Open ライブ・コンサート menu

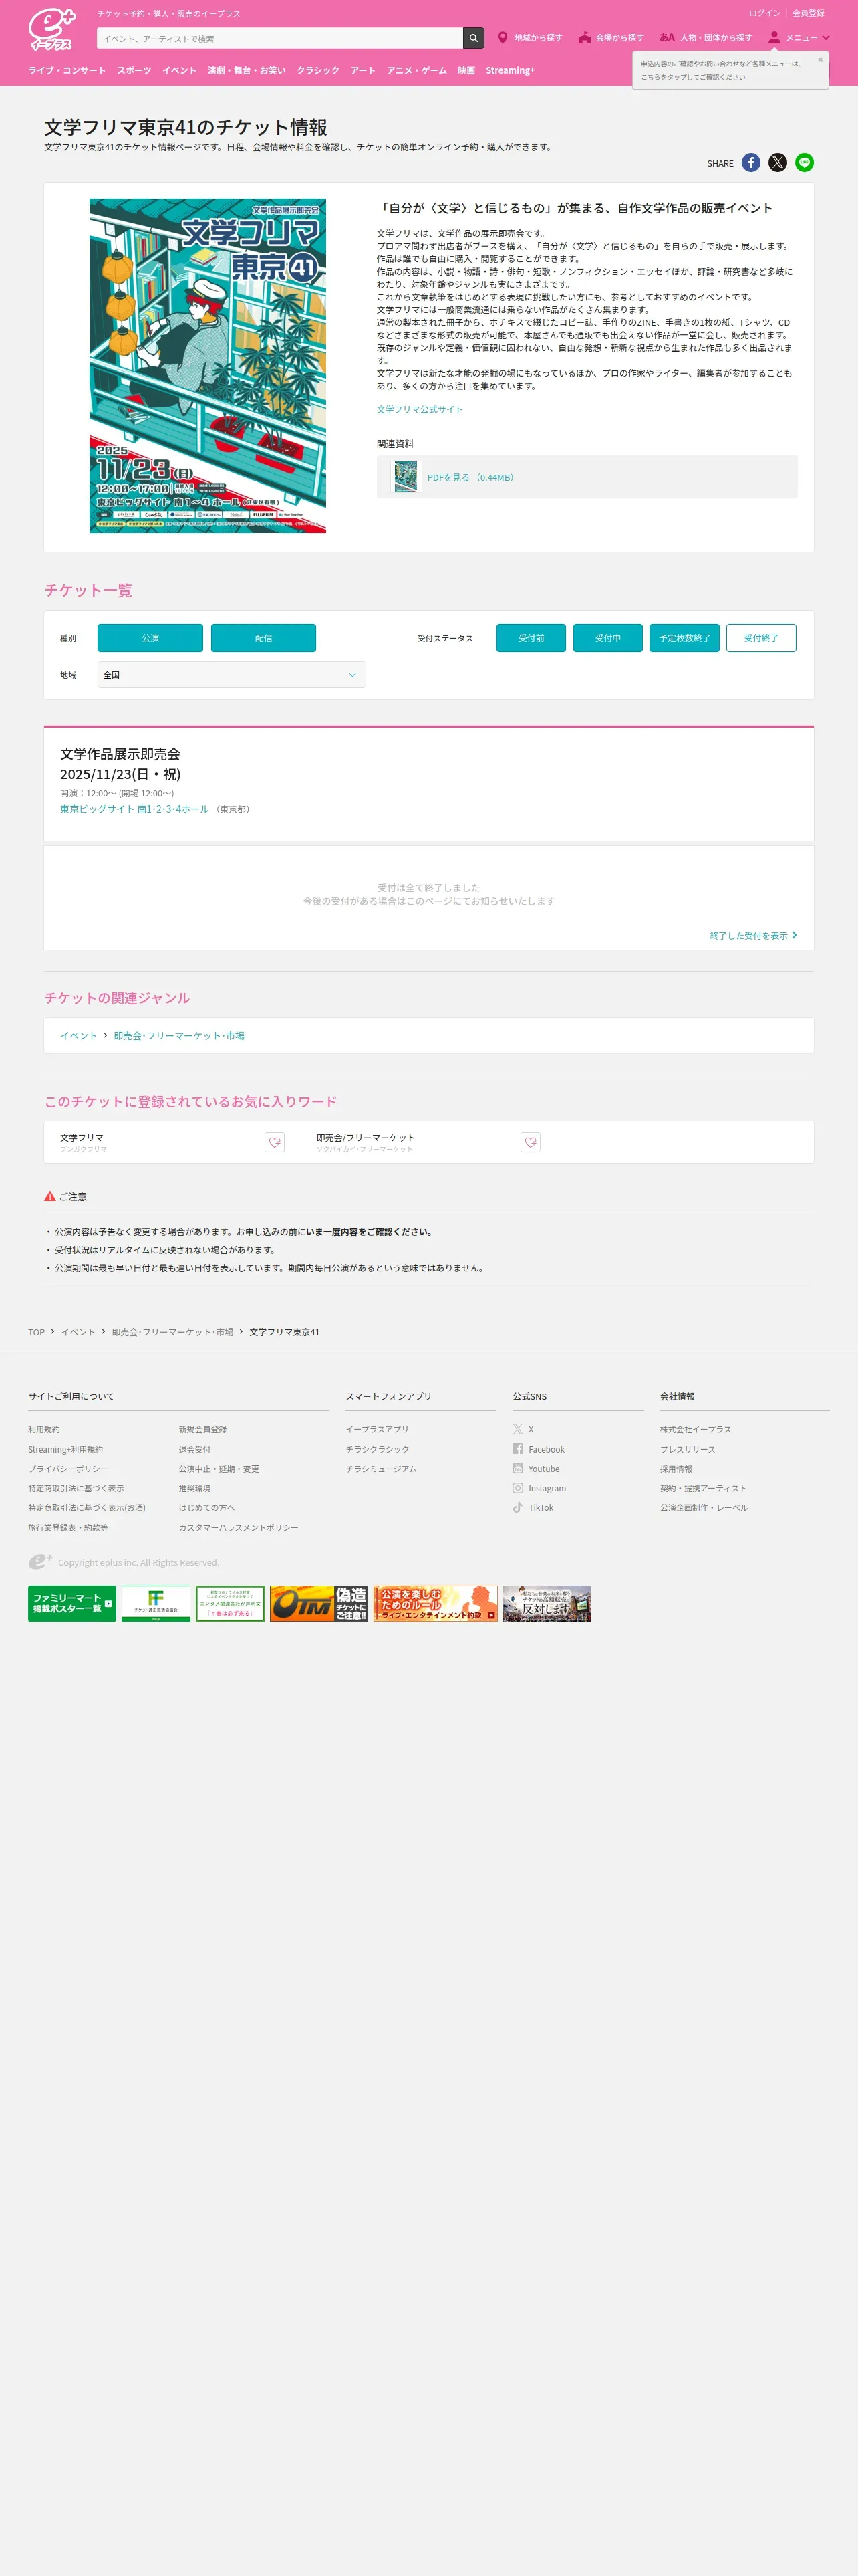pos(67,70)
